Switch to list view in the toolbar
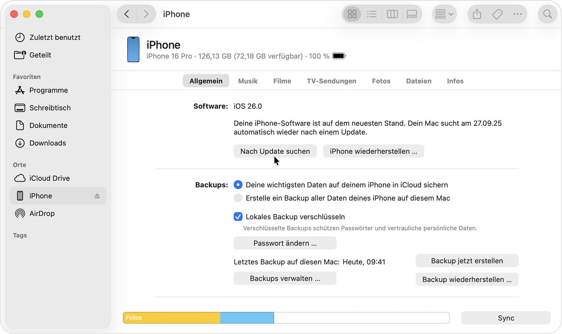The height and width of the screenshot is (334, 562). pos(372,14)
